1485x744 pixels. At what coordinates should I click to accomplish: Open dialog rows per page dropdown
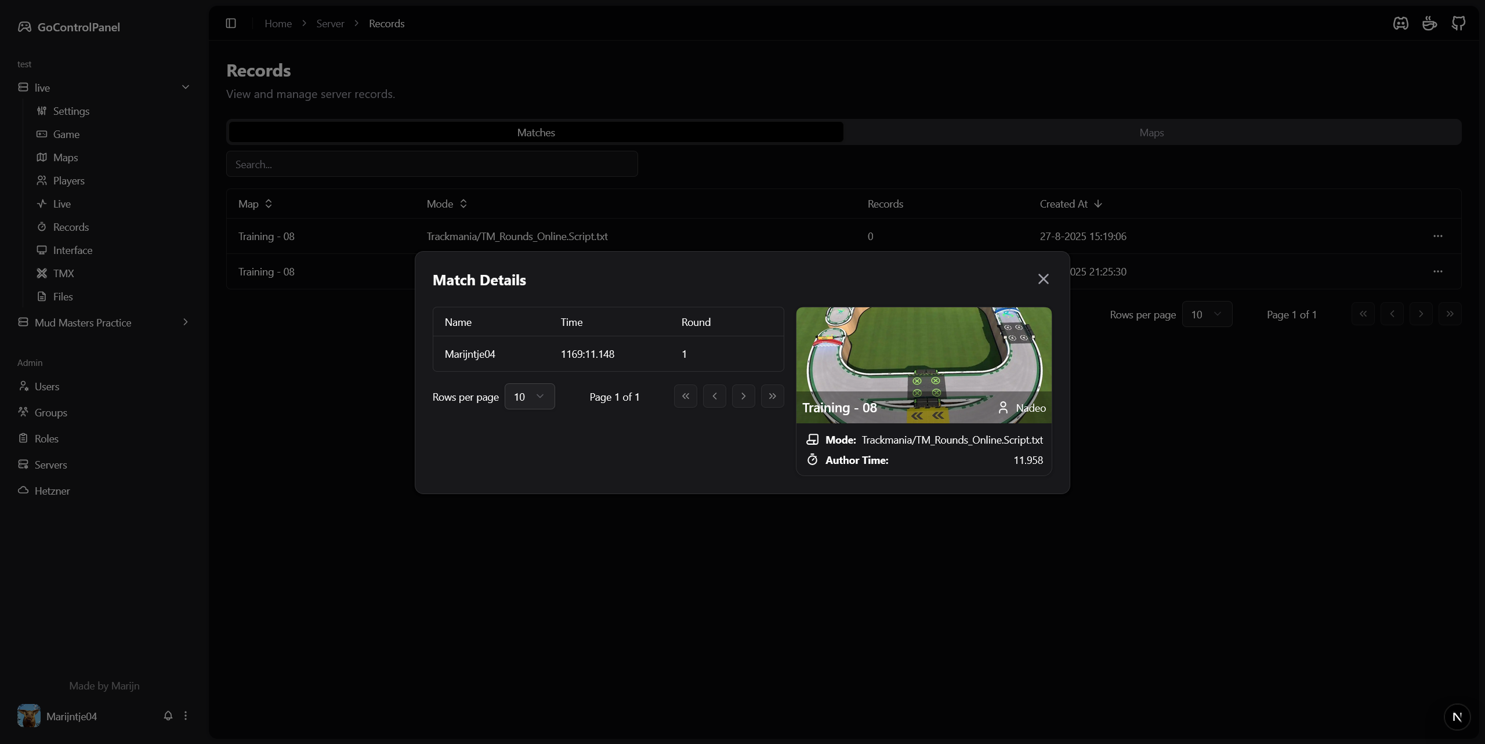(x=529, y=397)
